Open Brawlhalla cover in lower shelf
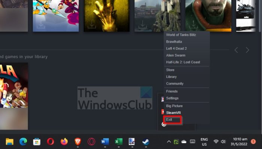Image resolution: width=262 pixels, height=149 pixels. coord(14,96)
